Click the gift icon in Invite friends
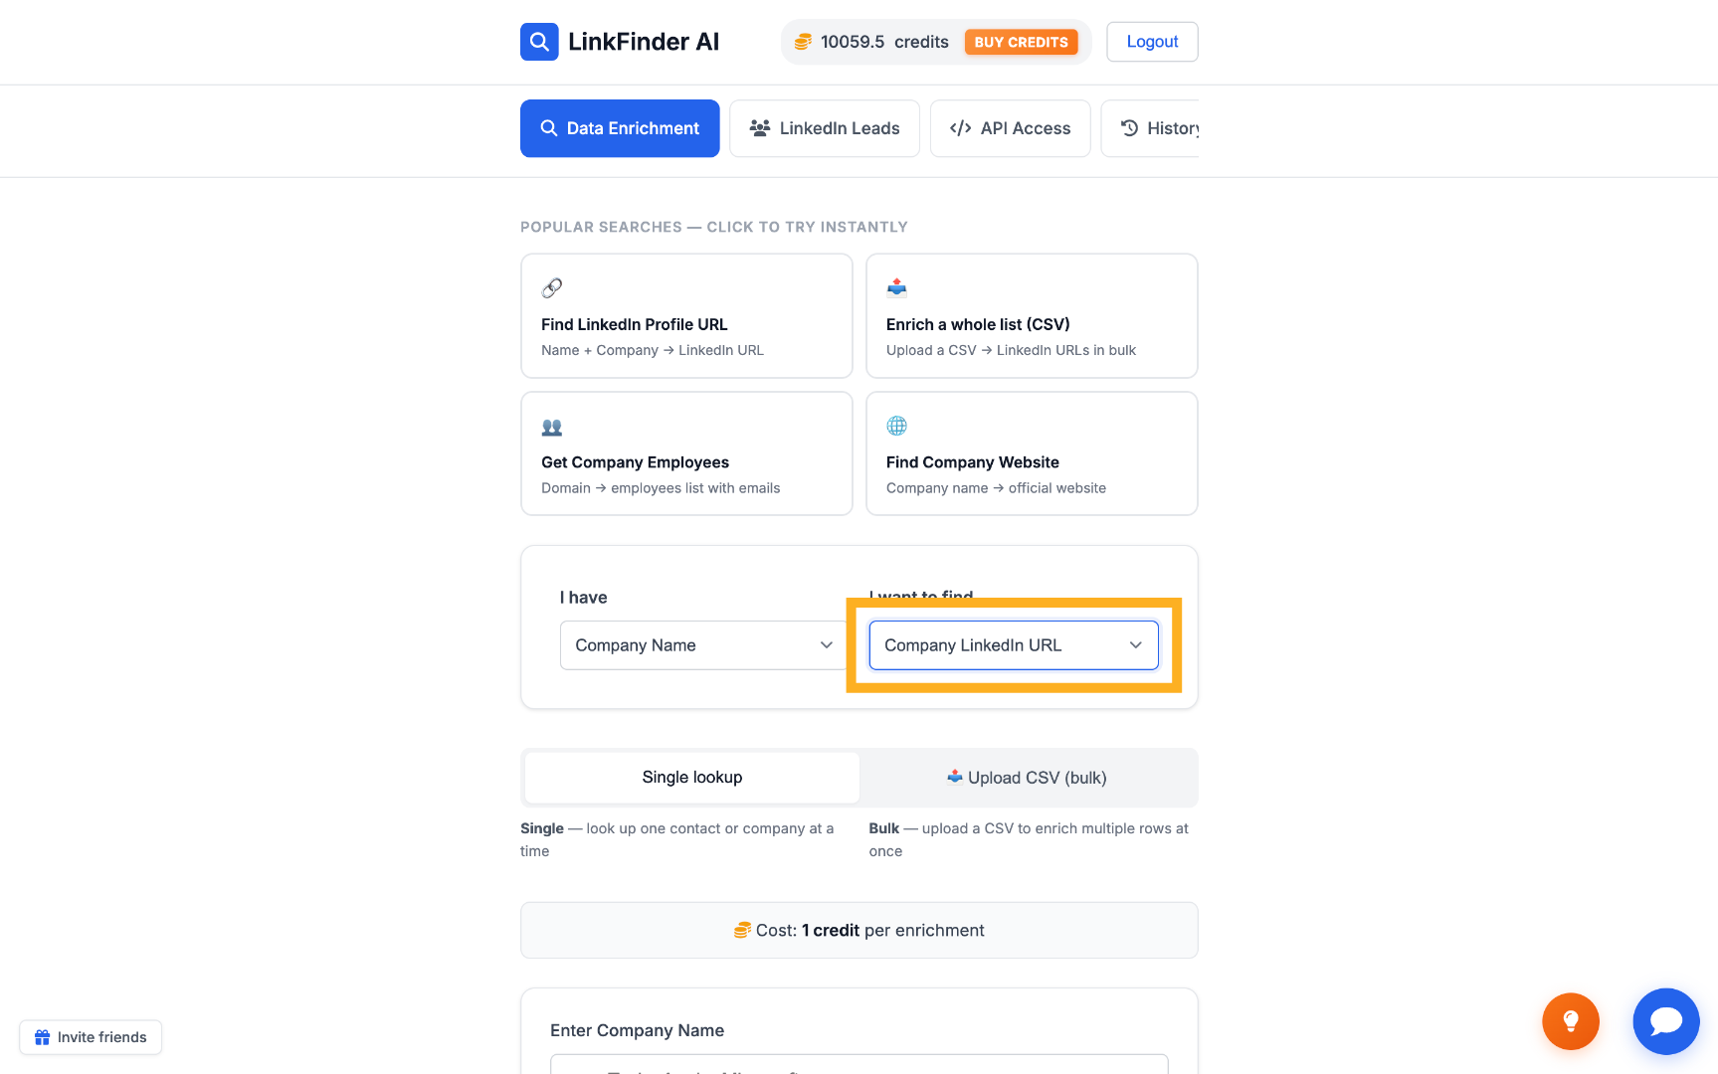Viewport: 1718px width, 1074px height. (x=43, y=1037)
